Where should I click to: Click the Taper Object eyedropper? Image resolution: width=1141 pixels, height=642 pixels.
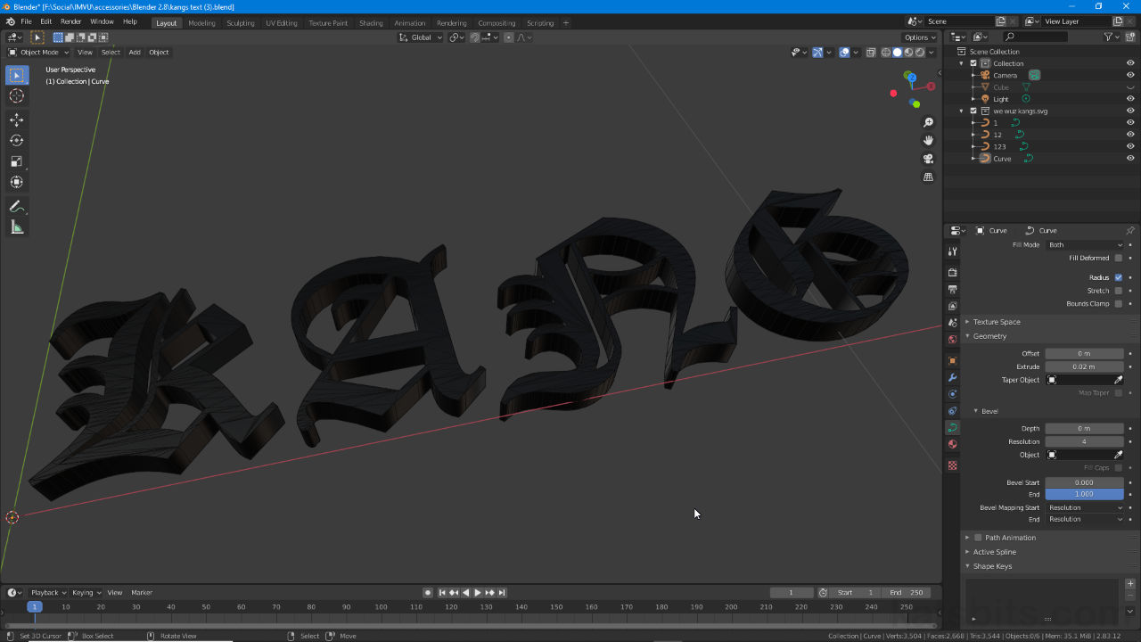[1118, 380]
